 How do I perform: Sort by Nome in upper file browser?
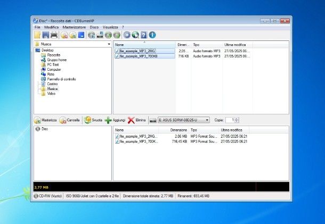(145, 45)
